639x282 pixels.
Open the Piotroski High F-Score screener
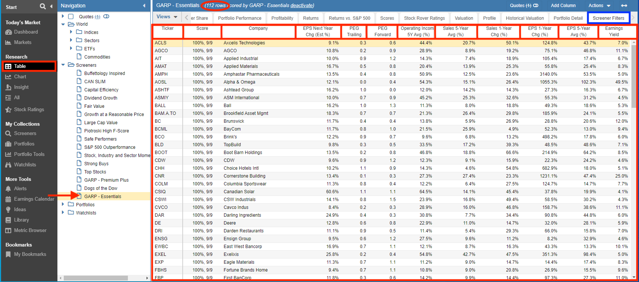coord(107,131)
